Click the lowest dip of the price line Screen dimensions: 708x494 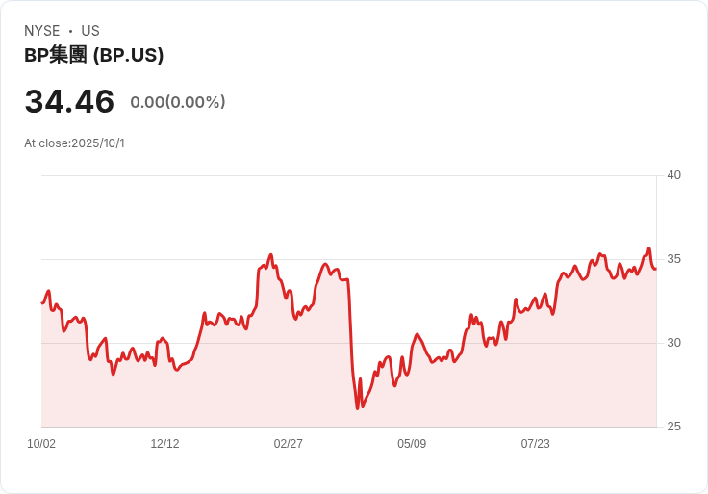pyautogui.click(x=357, y=408)
